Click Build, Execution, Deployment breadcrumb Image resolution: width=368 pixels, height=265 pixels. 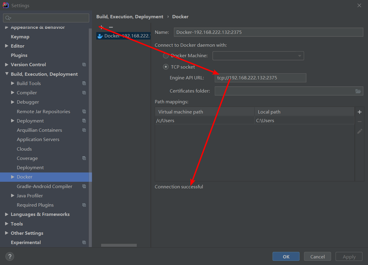coord(130,17)
